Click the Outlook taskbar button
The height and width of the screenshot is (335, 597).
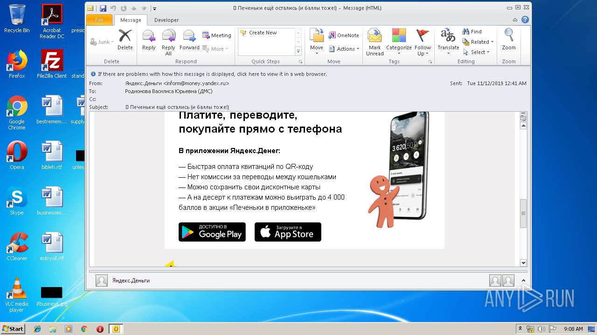click(116, 329)
